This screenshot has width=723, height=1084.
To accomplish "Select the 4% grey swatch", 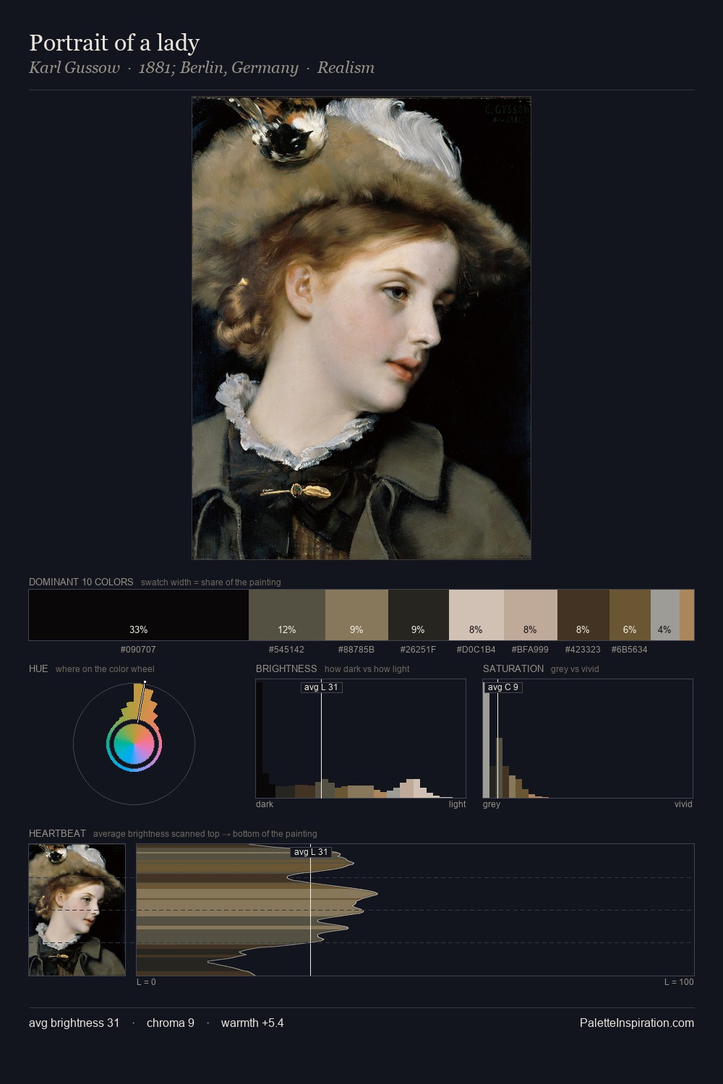I will click(x=665, y=615).
